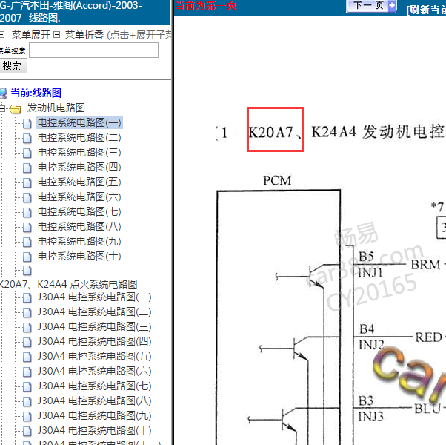Click the unlabeled page icon below 电控系统电路图(十)
Viewport: 446px width, 445px height.
27,271
